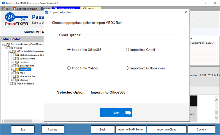Image resolution: width=220 pixels, height=135 pixels.
Task: Click the preview pane scroll up arrow
Action: pyautogui.click(x=216, y=100)
